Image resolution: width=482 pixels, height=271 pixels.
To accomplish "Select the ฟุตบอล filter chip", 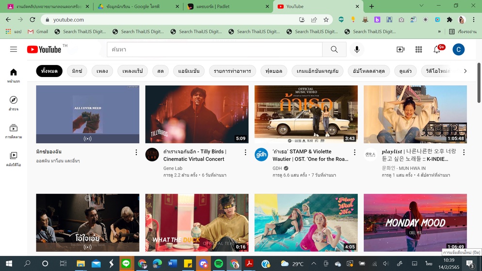I will click(x=273, y=71).
